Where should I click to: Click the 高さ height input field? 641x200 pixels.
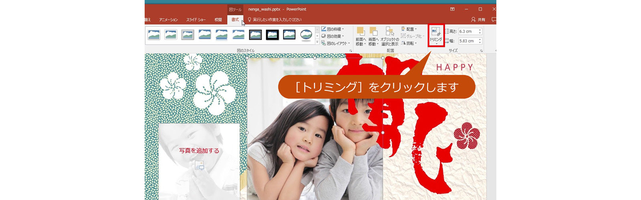coord(467,31)
